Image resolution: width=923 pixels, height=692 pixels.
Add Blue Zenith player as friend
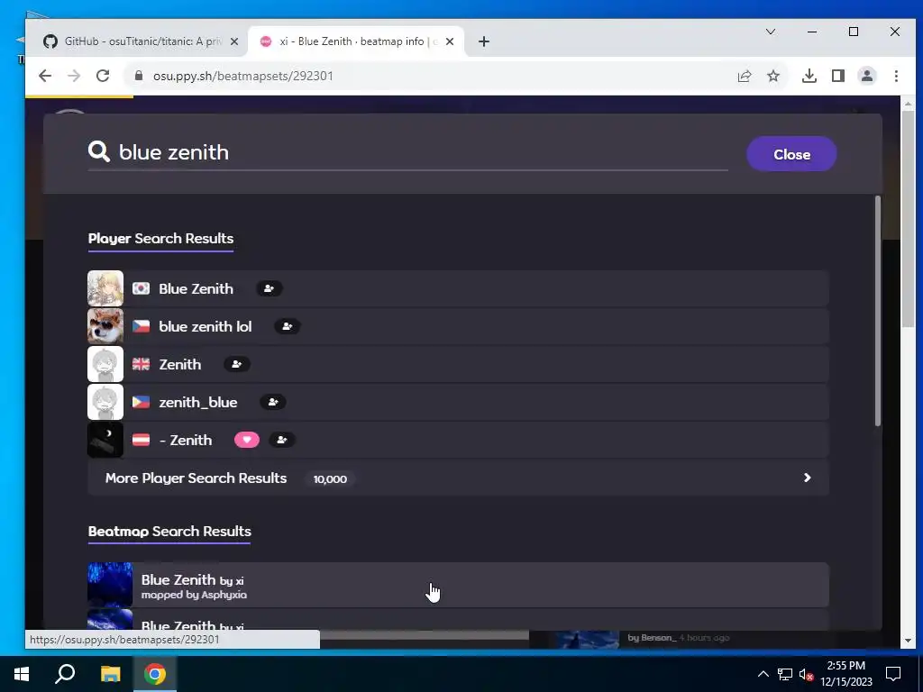pyautogui.click(x=269, y=289)
